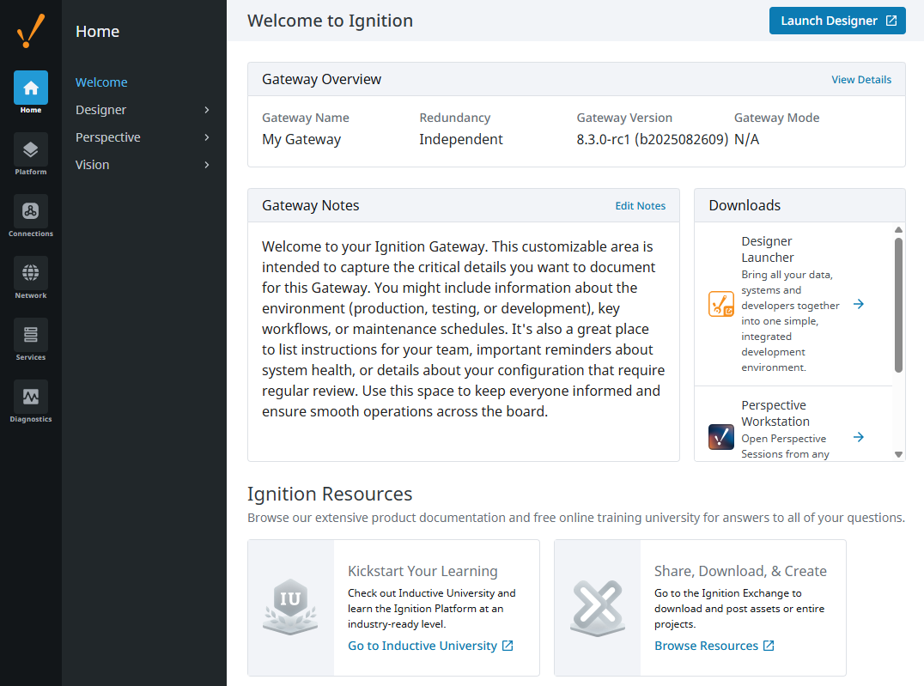Click the Perspective Workstation app icon
This screenshot has height=686, width=924.
point(721,437)
